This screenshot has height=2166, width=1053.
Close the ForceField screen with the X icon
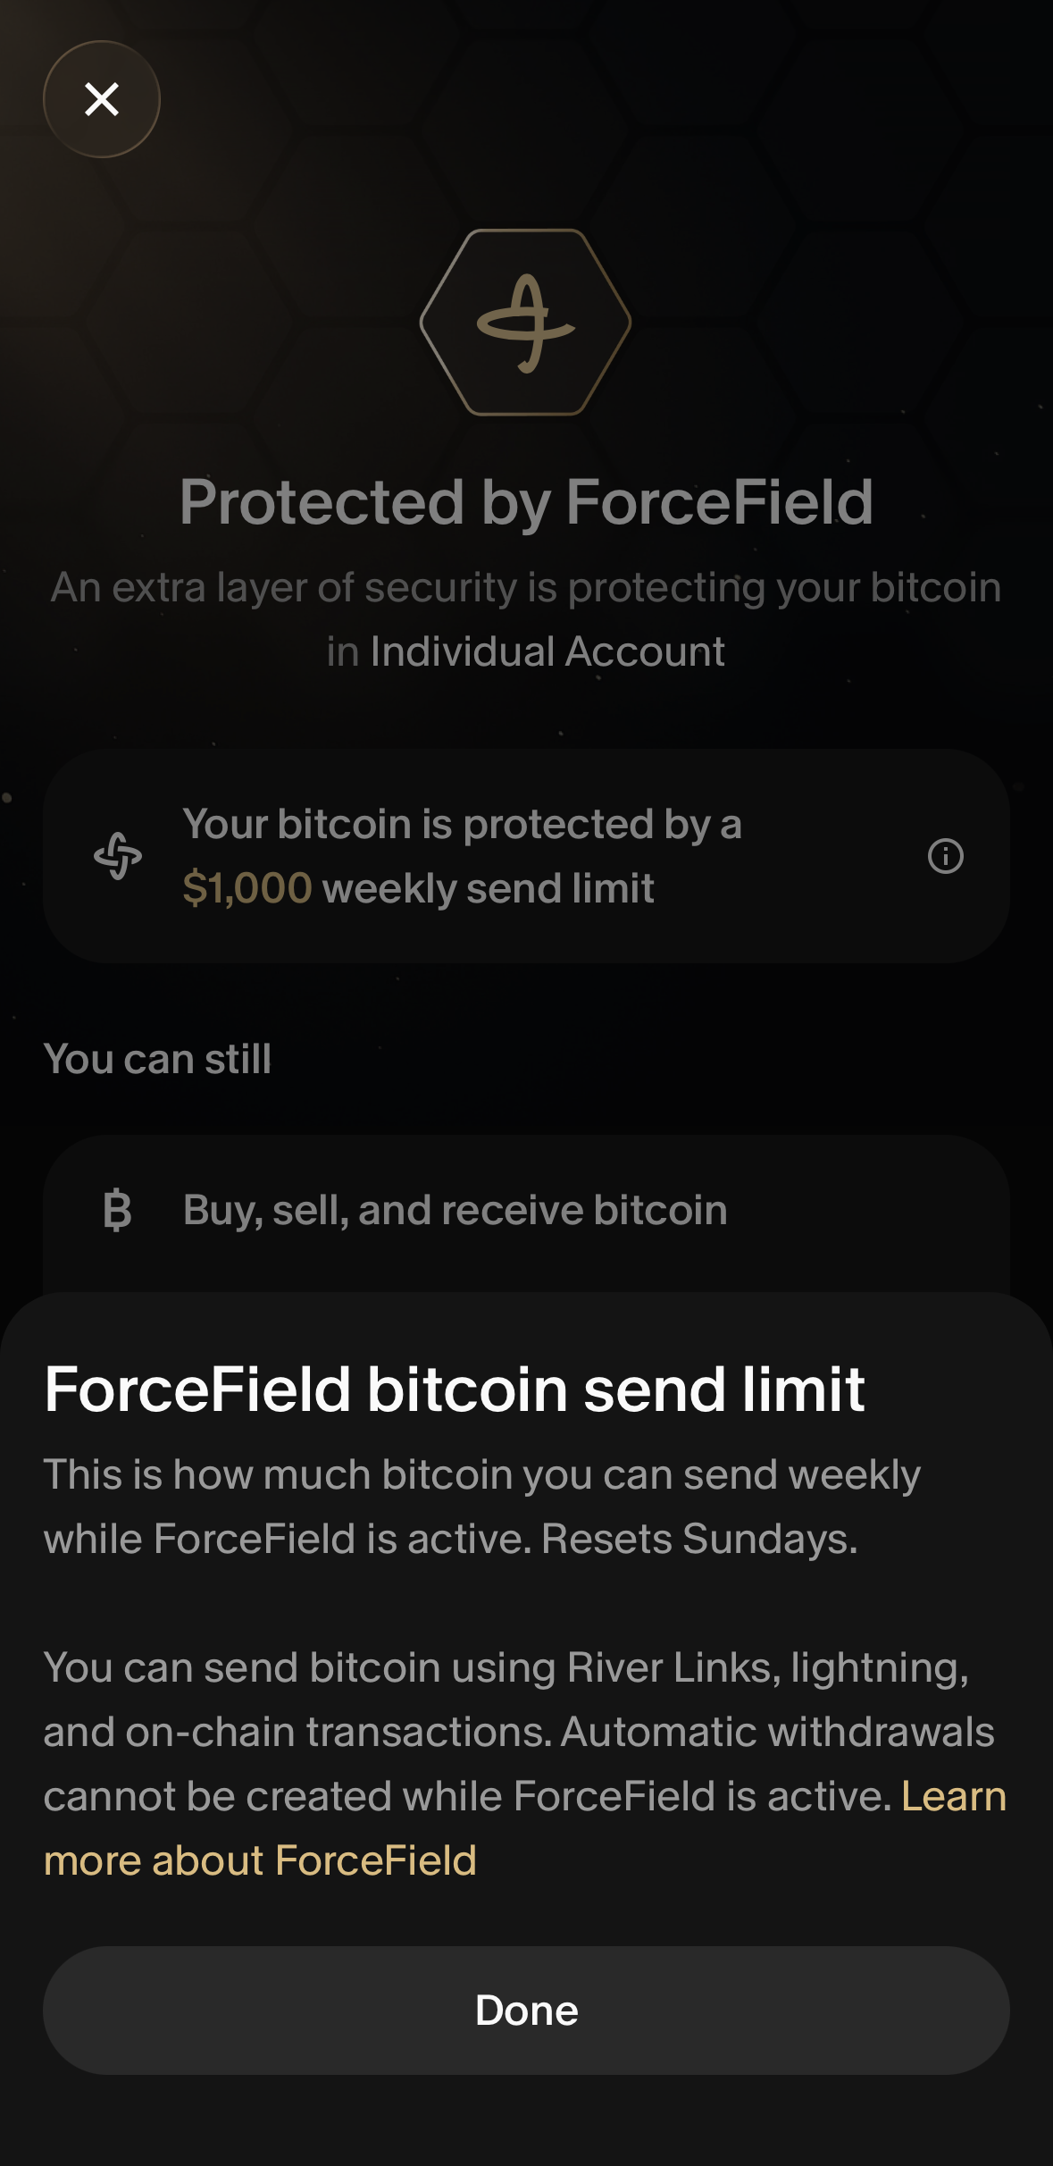click(102, 99)
